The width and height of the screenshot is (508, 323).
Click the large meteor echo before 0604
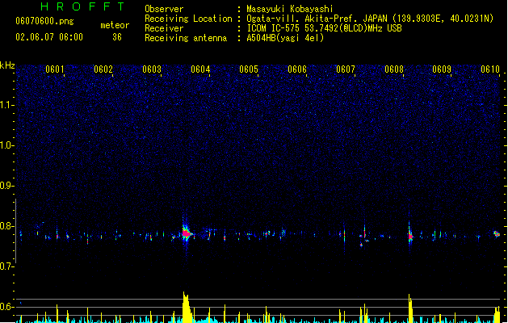point(186,233)
